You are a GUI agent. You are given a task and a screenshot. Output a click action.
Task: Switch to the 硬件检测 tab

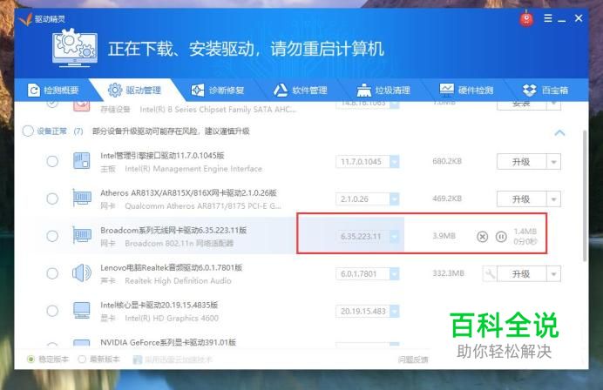466,91
